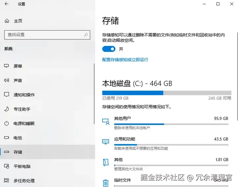238x187 pixels.
Task: Click the 声音 speaker icon
Action: (7, 80)
